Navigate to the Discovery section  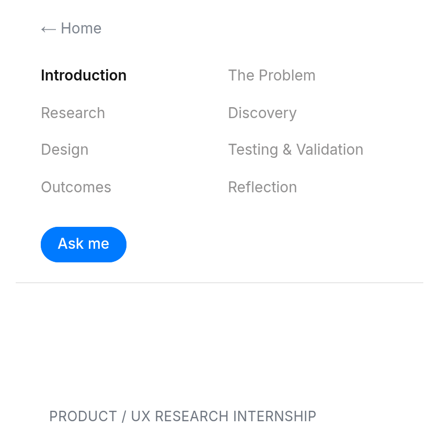(x=262, y=113)
